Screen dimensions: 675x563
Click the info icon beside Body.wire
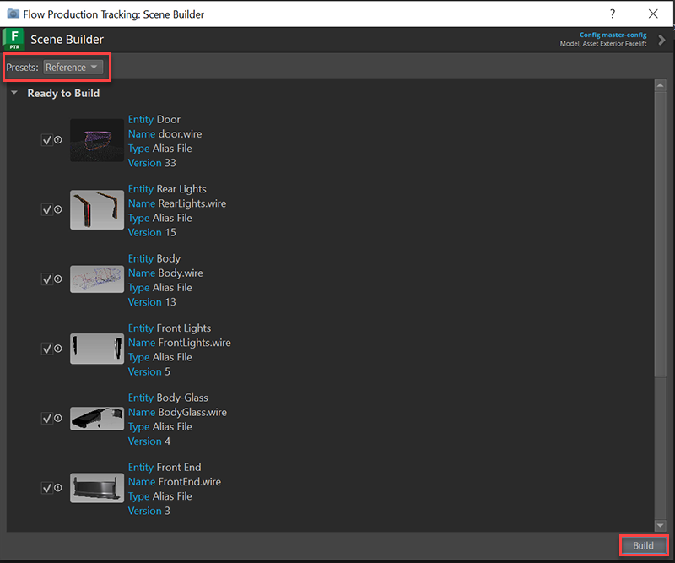pyautogui.click(x=58, y=279)
